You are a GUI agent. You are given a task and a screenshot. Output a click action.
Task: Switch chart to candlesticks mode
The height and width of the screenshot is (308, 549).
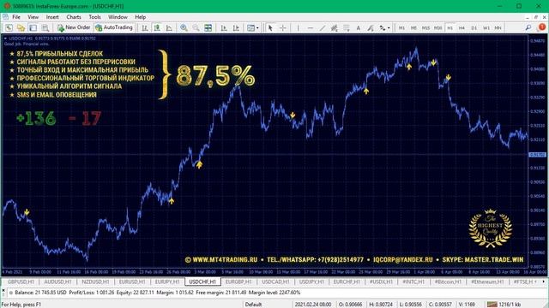click(x=157, y=27)
